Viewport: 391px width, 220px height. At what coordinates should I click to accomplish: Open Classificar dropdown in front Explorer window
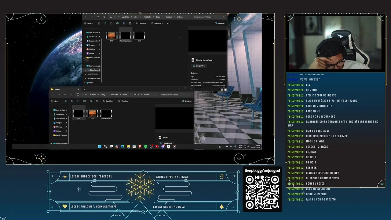(x=108, y=101)
